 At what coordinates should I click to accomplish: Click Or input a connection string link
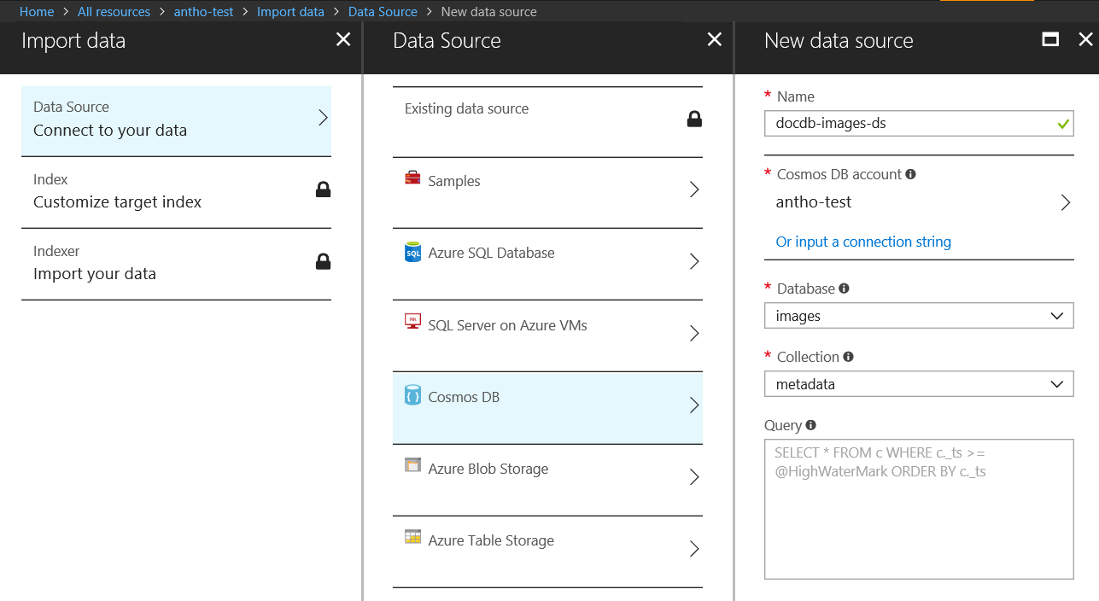(x=863, y=242)
